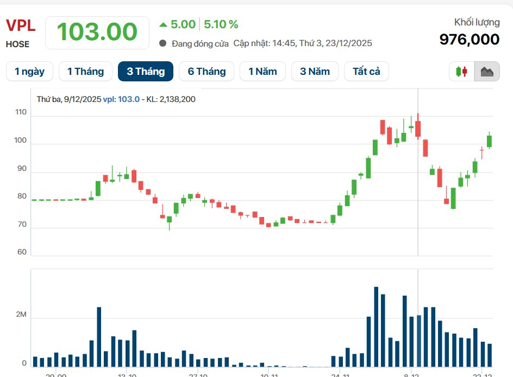Click the green up-arrow price change icon
513x377 pixels.
pyautogui.click(x=163, y=24)
